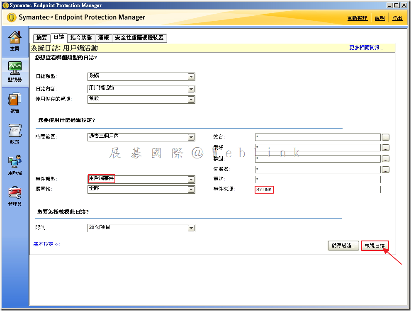Viewport: 411px width, 311px height.
Task: Click the 管理員 admin toolbox icon
Action: click(15, 196)
